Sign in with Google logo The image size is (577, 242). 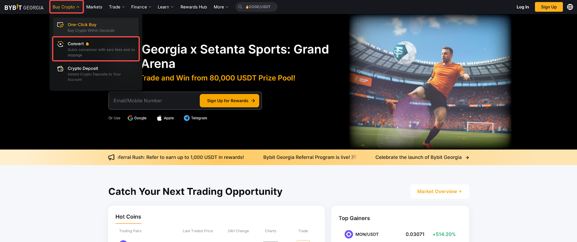tap(130, 118)
